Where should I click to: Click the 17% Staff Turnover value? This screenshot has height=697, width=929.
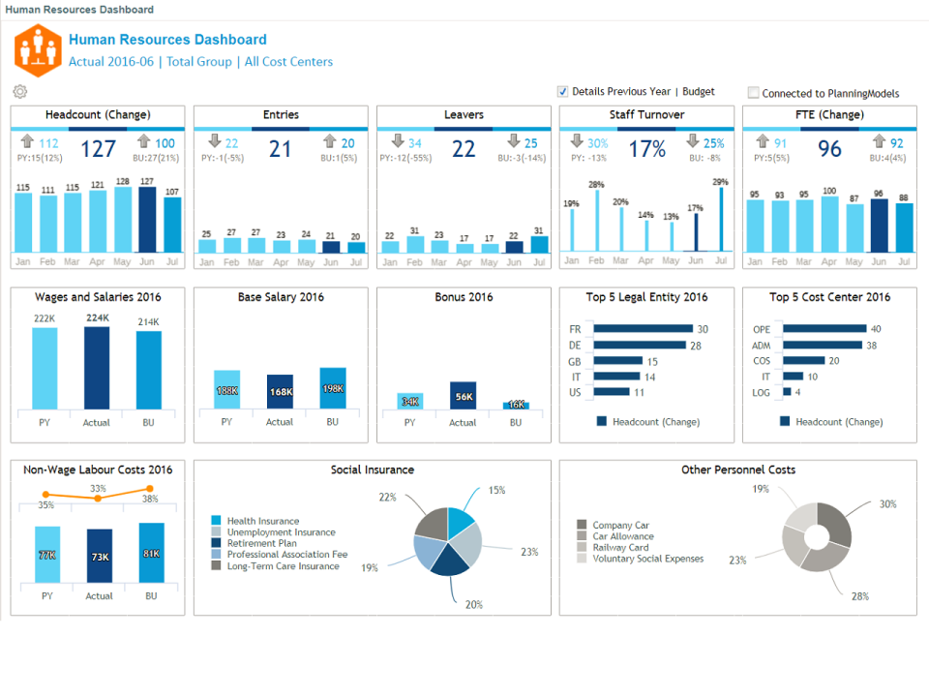click(x=647, y=149)
